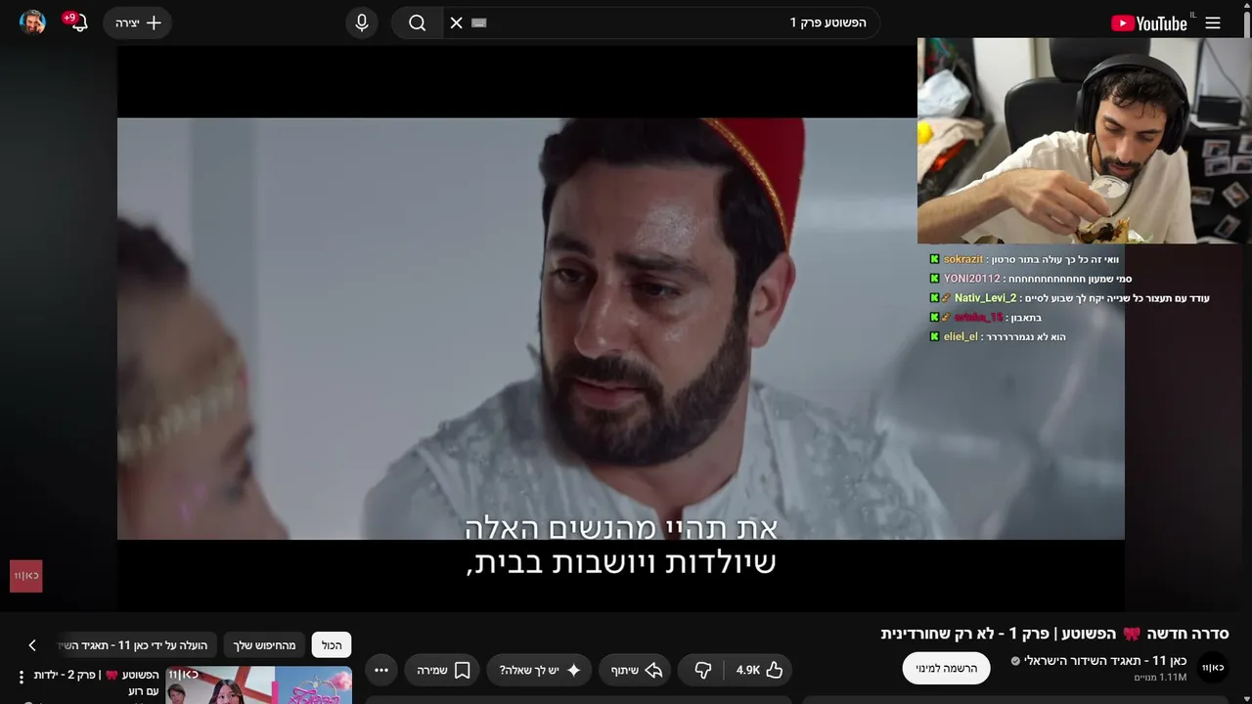The height and width of the screenshot is (704, 1252).
Task: Select the הכול filter chip
Action: pos(332,645)
